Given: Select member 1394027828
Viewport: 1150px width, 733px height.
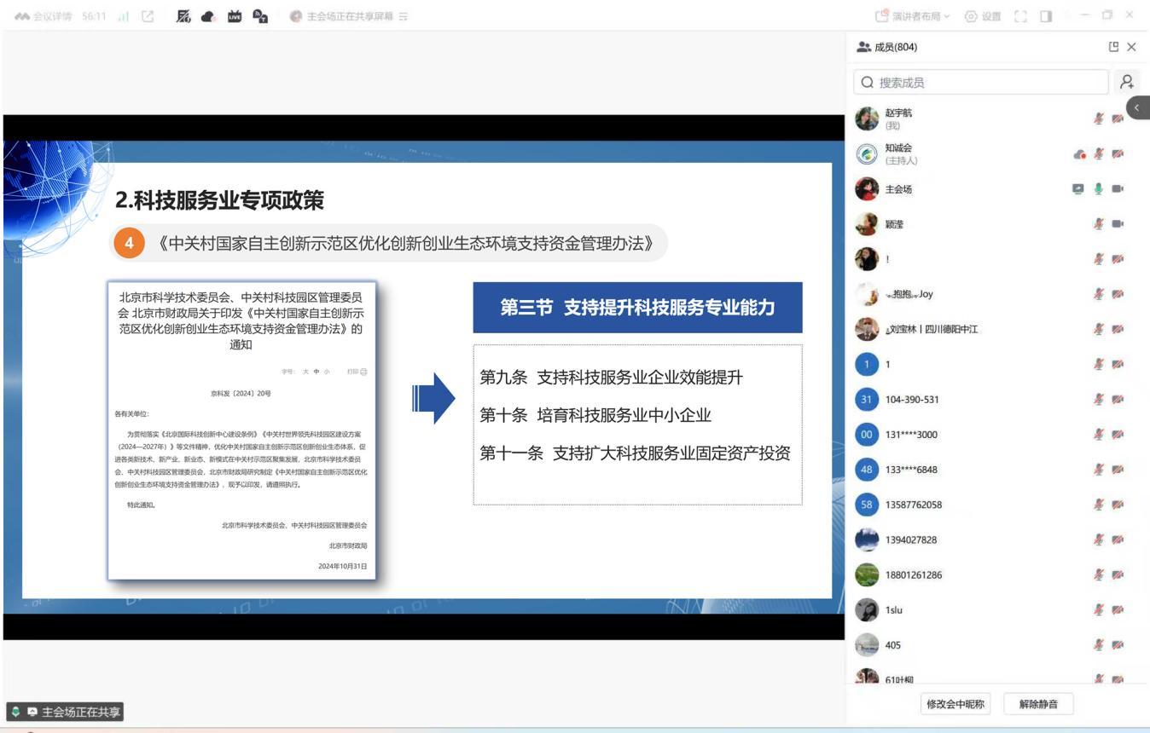Looking at the screenshot, I should 996,540.
